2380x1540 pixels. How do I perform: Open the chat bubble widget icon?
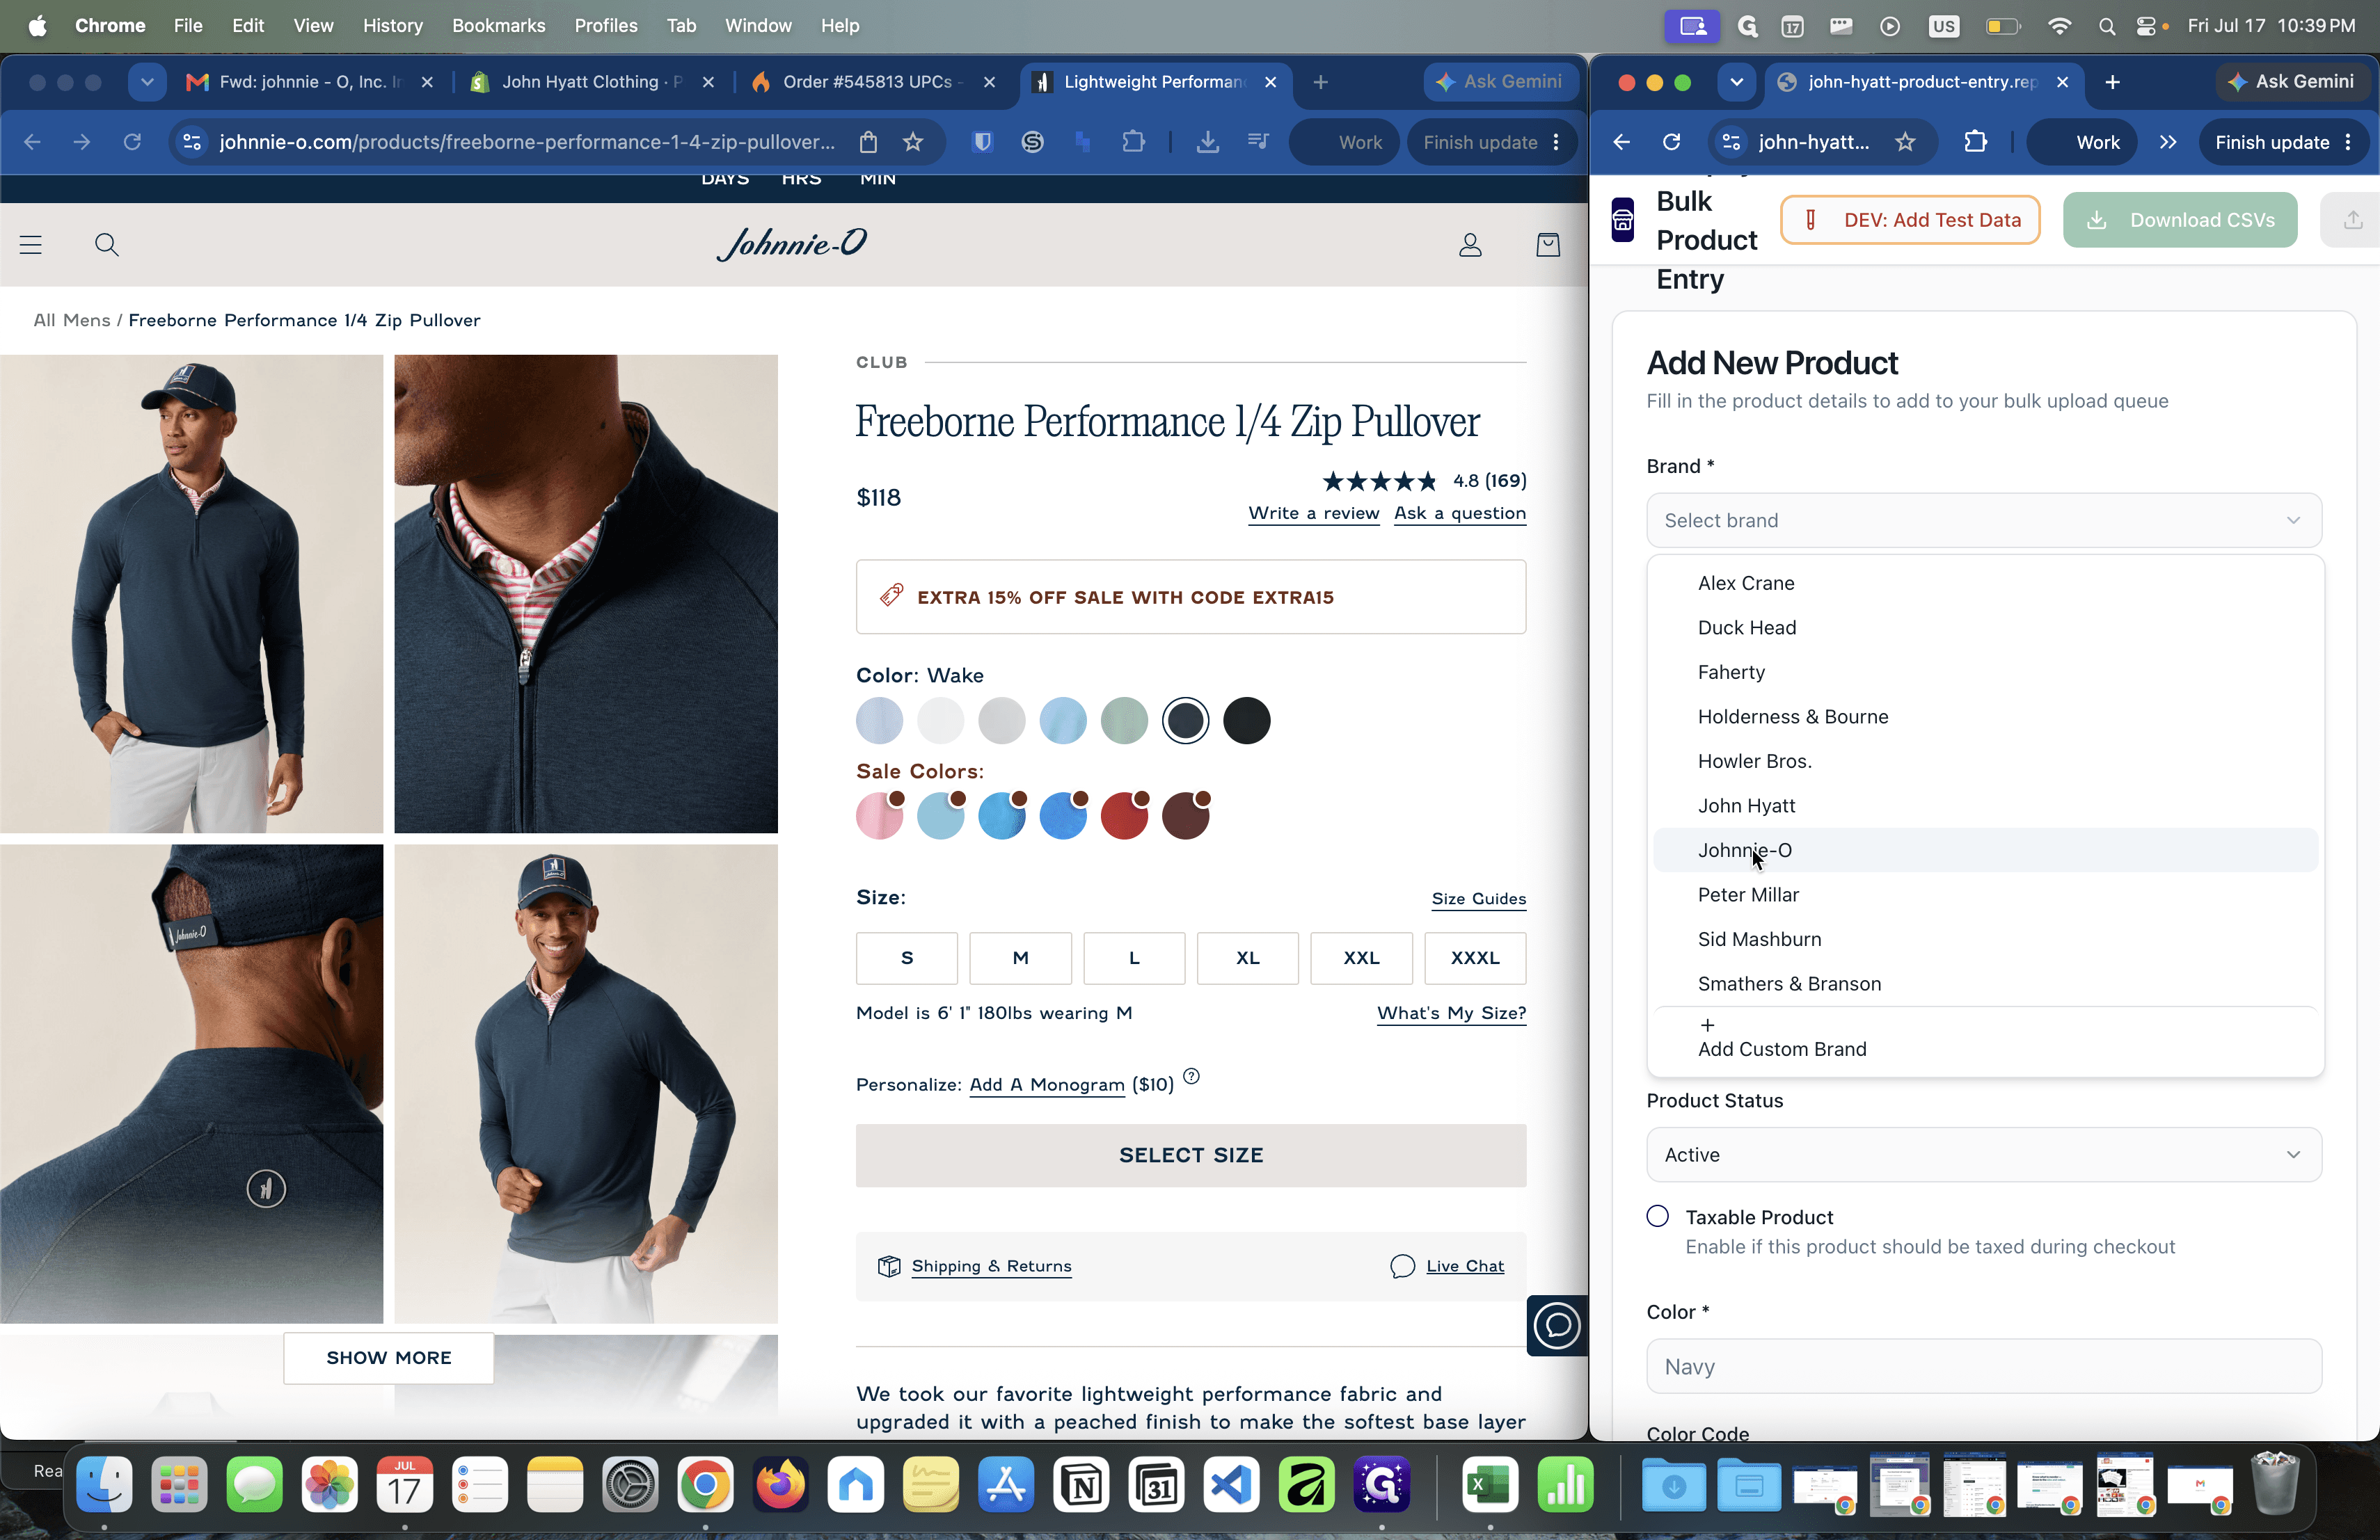click(x=1557, y=1326)
